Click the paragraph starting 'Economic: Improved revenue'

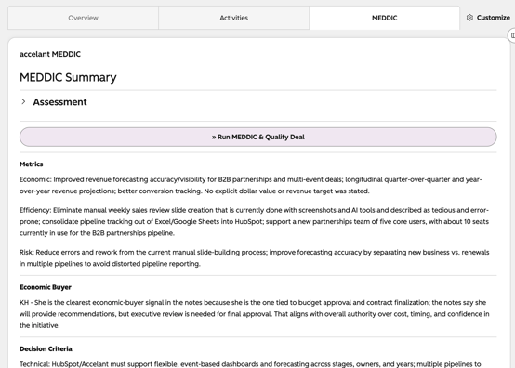[x=251, y=185]
